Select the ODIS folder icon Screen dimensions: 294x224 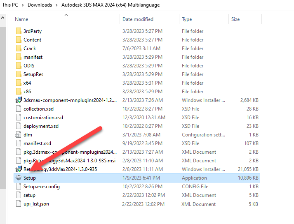click(19, 66)
